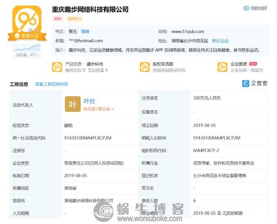This screenshot has width=277, height=224.
Task: Select the 工商信息 section heading
Action: [x=19, y=84]
